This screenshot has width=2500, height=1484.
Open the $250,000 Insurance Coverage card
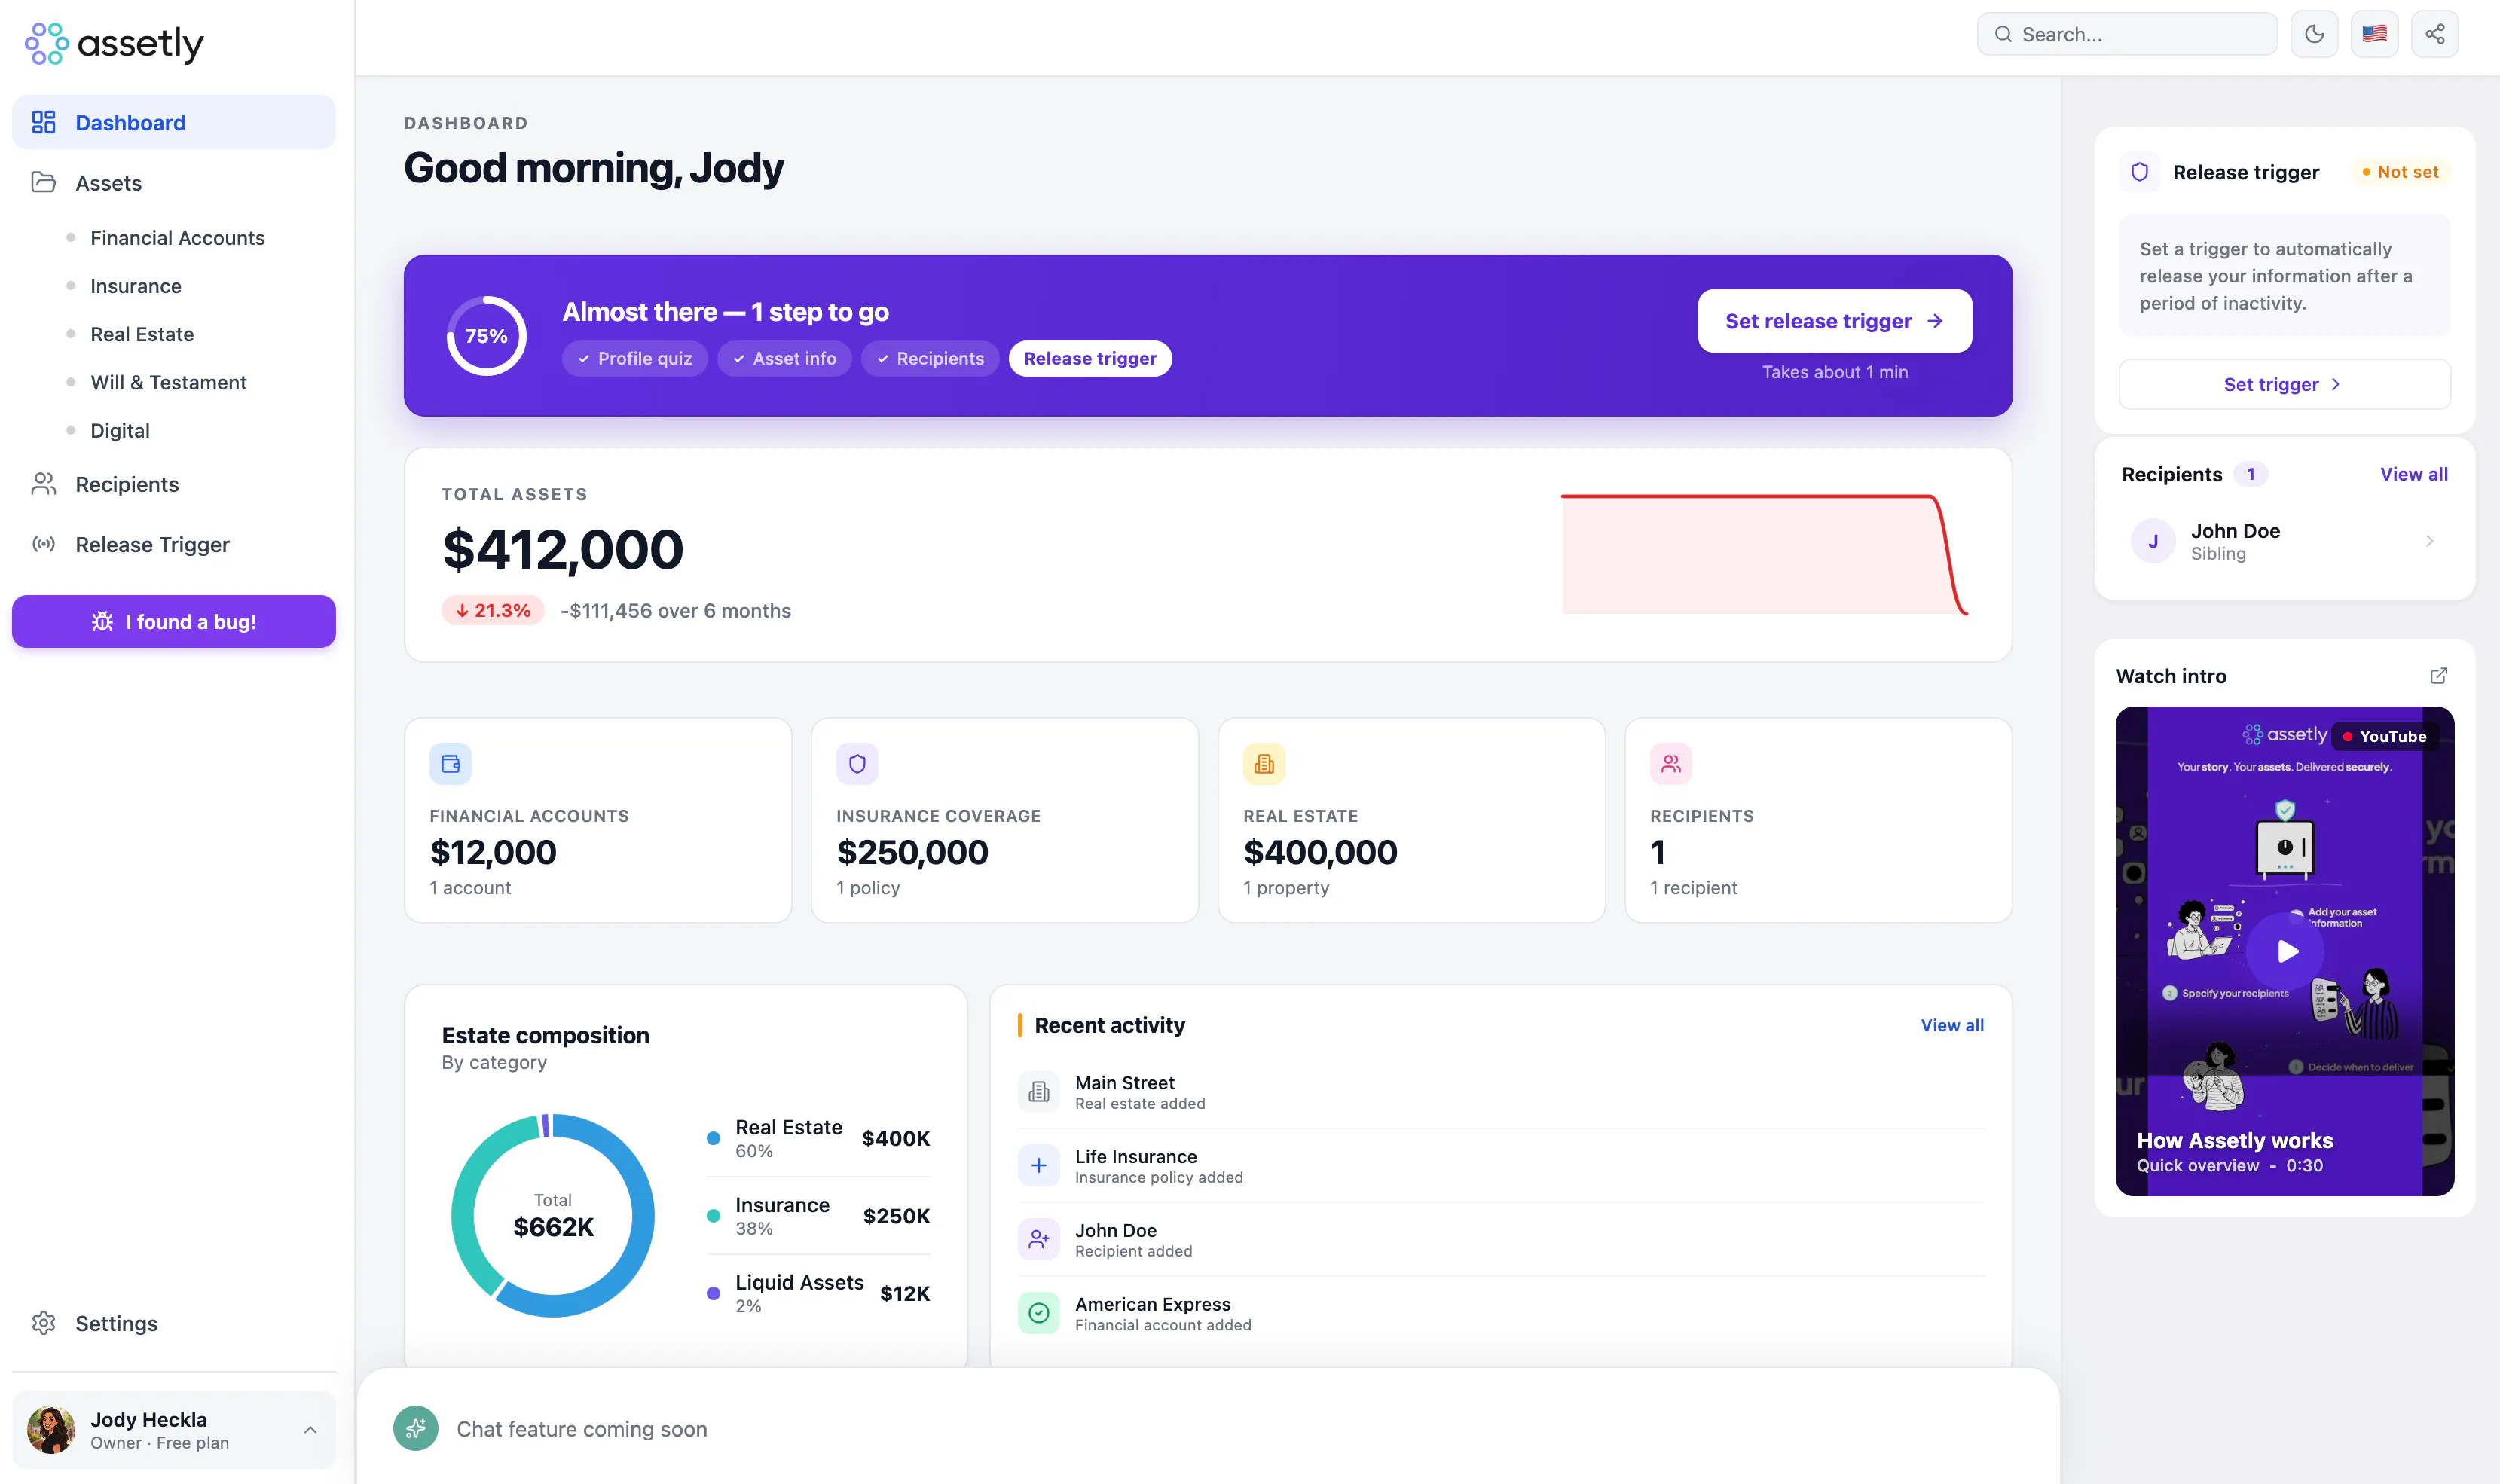(x=1005, y=820)
